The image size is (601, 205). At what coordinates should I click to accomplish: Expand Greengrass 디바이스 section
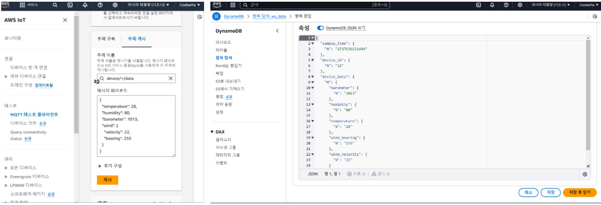6,177
